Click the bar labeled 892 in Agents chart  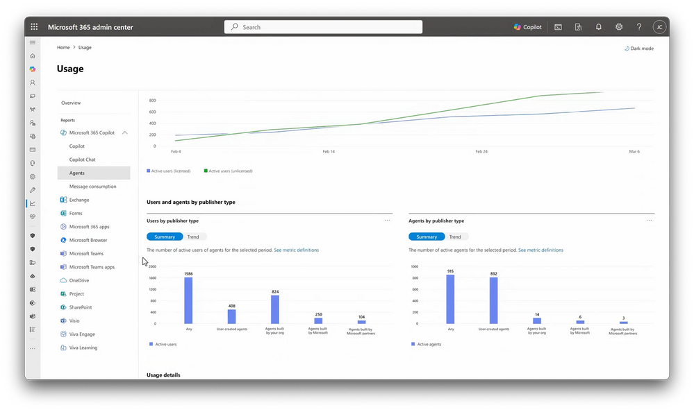coord(494,300)
